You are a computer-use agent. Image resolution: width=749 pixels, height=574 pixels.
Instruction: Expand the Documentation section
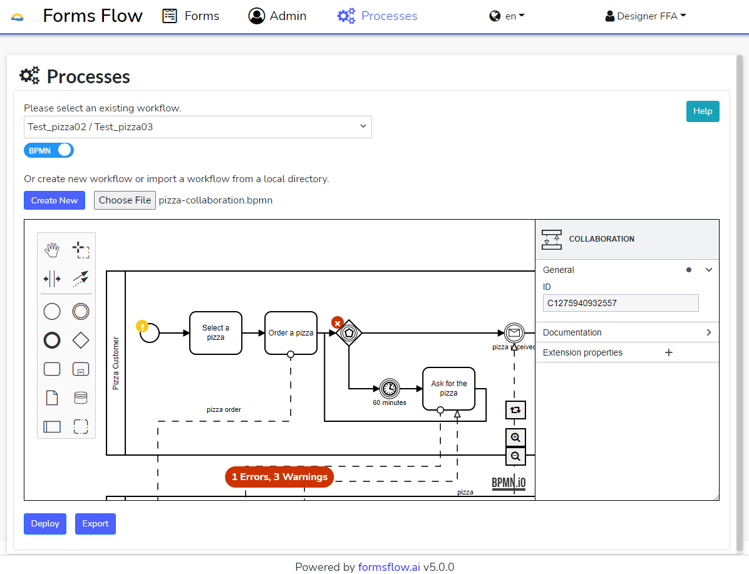point(628,332)
